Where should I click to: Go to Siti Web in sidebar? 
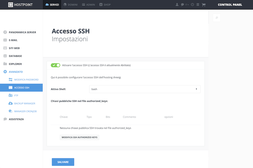(x=14, y=48)
